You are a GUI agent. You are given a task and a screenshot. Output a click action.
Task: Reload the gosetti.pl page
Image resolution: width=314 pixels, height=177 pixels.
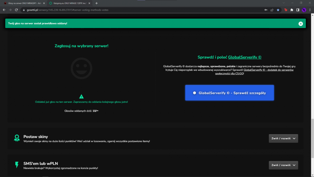coord(16,10)
